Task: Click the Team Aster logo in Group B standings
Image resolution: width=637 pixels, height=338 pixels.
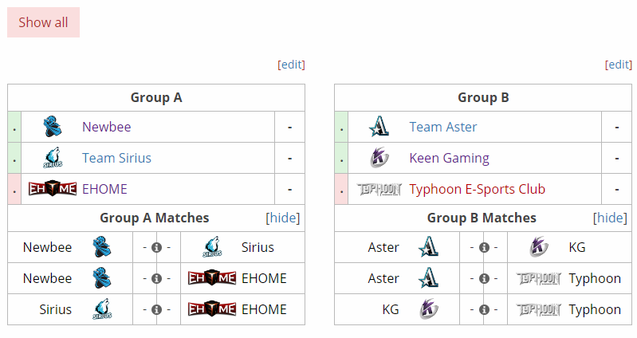Action: click(379, 127)
